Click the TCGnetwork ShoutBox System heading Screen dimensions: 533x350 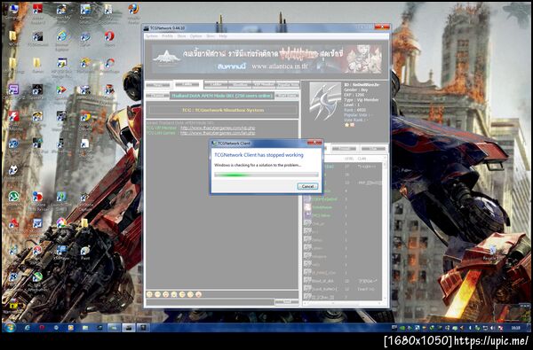click(223, 110)
